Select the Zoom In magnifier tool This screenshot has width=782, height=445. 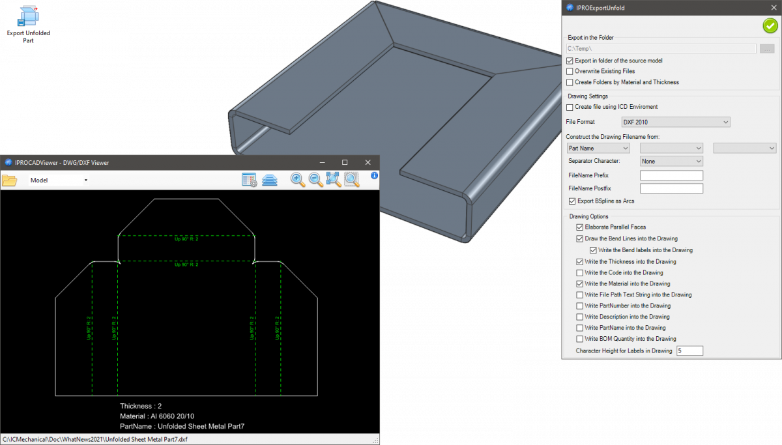(x=298, y=180)
